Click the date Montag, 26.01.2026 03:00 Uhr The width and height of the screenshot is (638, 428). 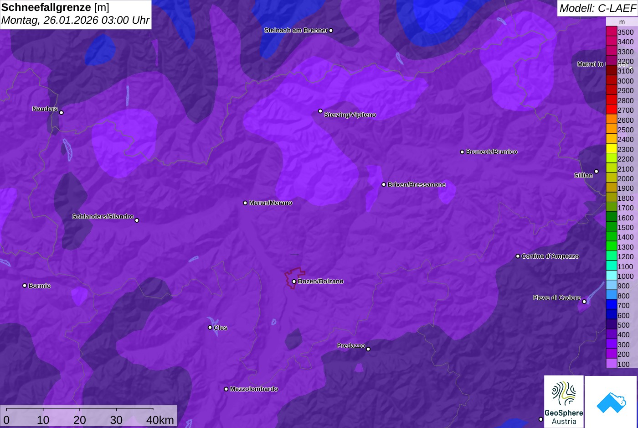[75, 21]
